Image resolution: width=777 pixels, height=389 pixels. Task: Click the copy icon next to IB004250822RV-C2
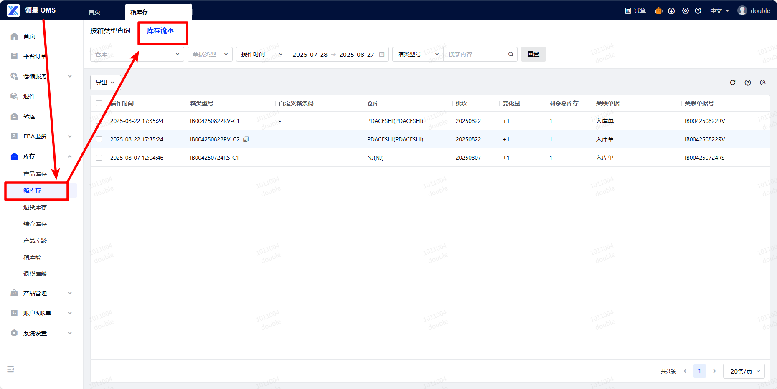click(246, 139)
